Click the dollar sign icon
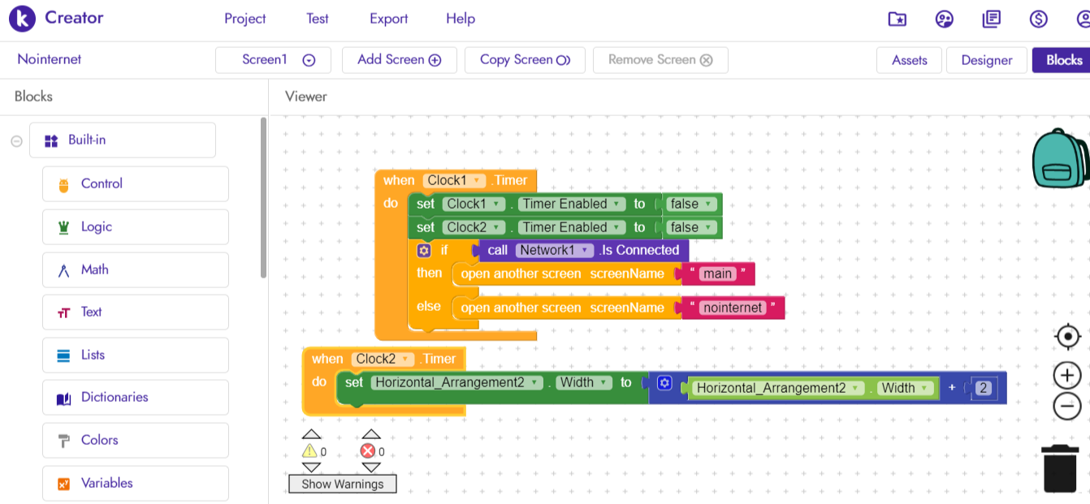The width and height of the screenshot is (1090, 504). coord(1038,19)
